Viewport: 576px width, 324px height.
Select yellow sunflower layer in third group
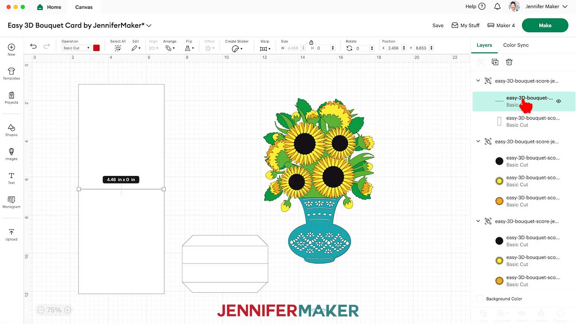[524, 261]
